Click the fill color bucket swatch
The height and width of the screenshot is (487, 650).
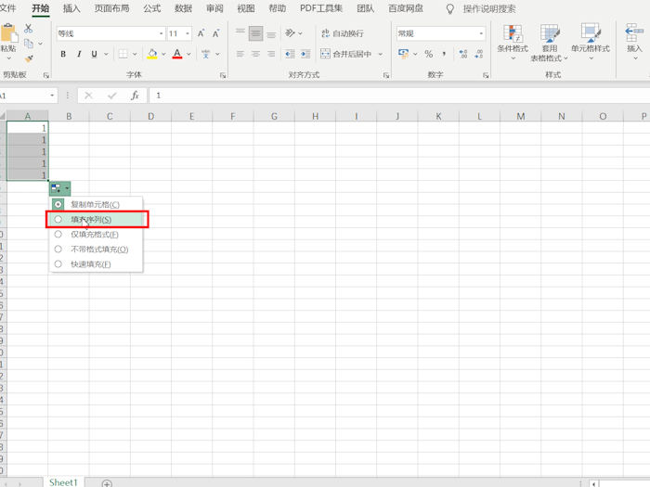click(152, 54)
